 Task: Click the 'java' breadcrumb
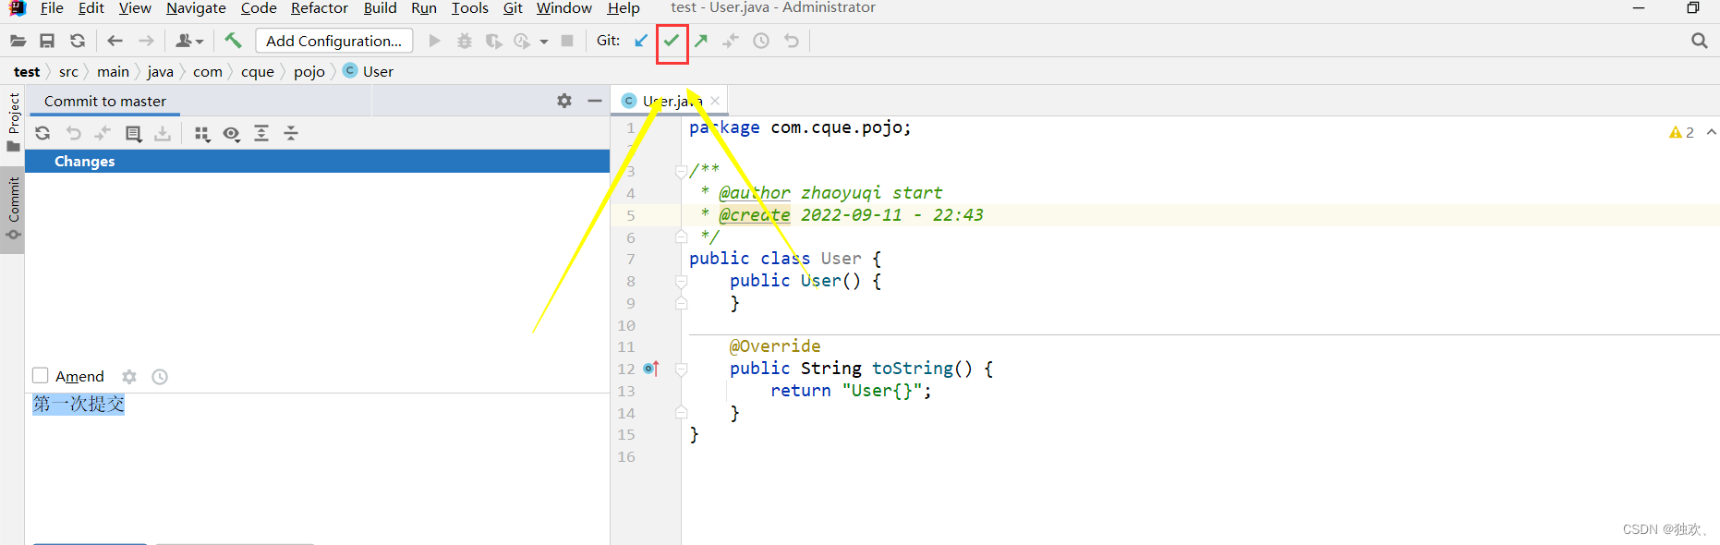(160, 72)
